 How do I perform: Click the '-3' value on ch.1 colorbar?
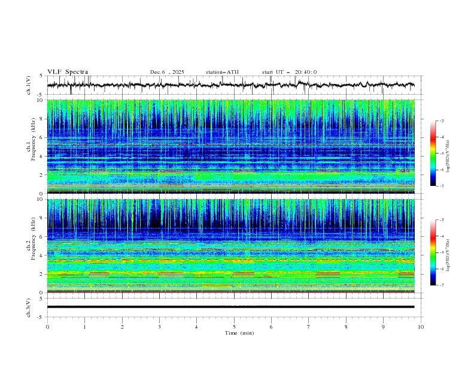tap(442, 121)
